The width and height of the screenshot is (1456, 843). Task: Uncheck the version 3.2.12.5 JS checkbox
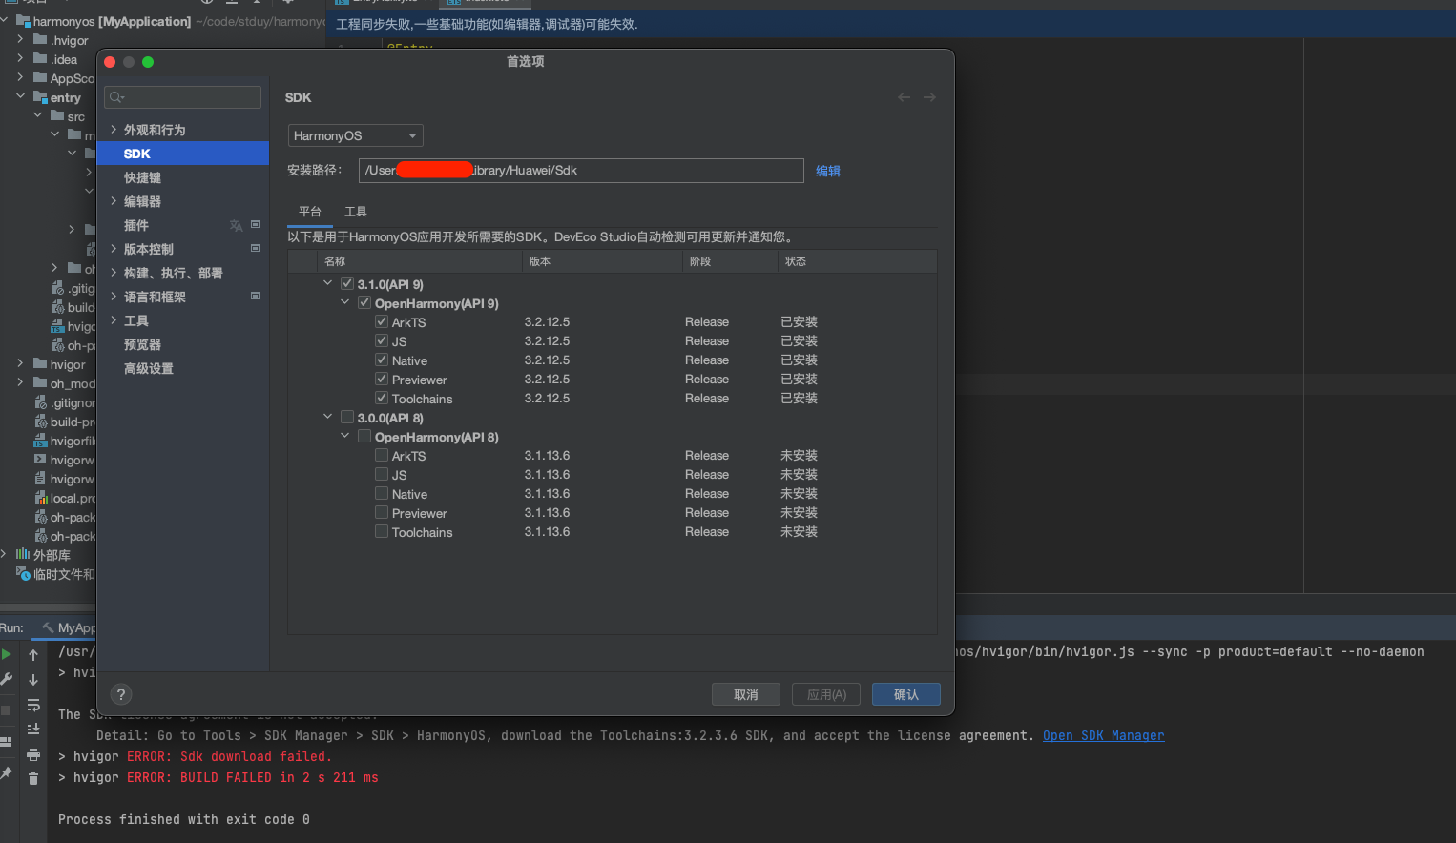382,340
